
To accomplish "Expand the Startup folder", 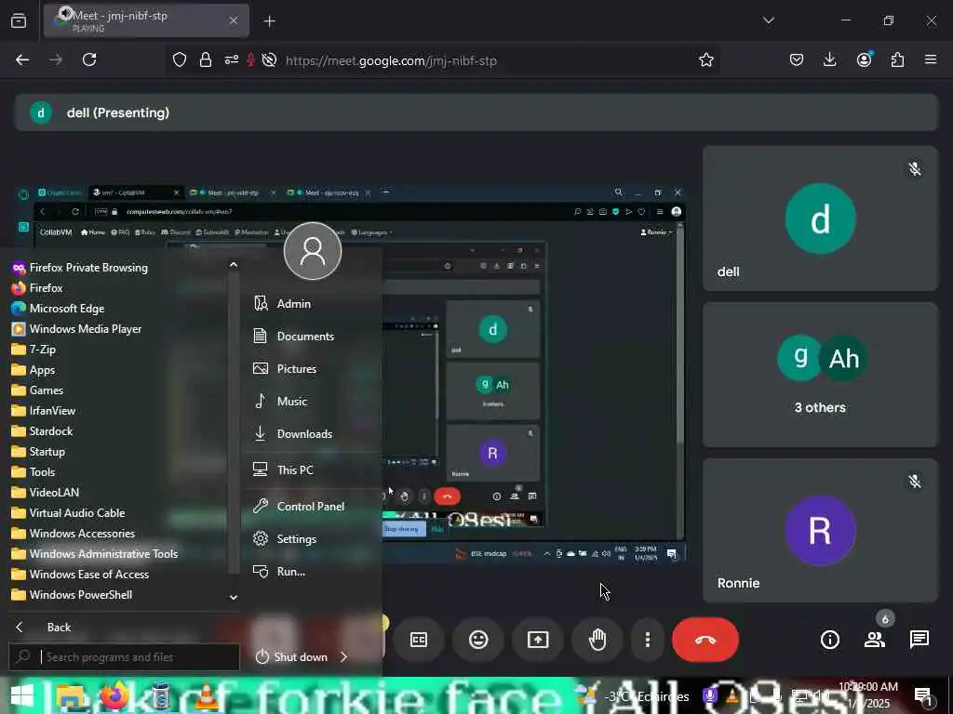I will [x=39, y=452].
